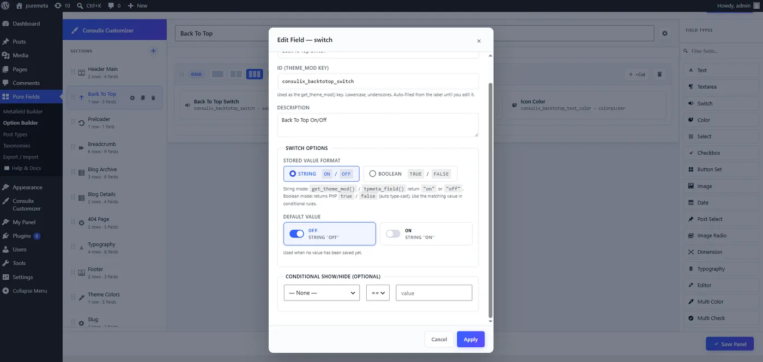
Task: Add the Switch field type
Action: point(720,103)
